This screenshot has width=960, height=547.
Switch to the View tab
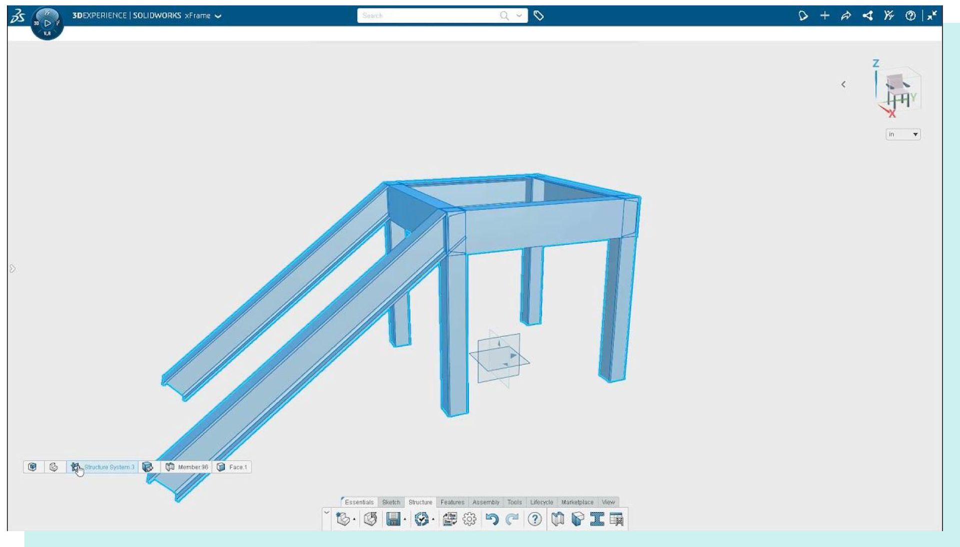(608, 502)
